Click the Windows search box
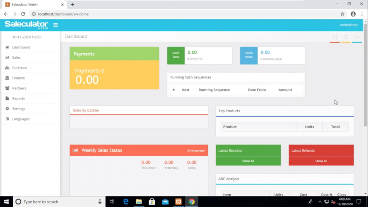 [x=59, y=202]
